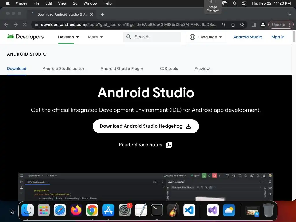Open the App Store Dock icon
Viewport: 296px width, 222px height.
pyautogui.click(x=108, y=210)
